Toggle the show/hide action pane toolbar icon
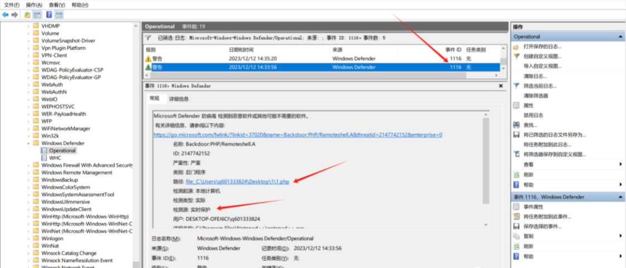This screenshot has height=268, width=626. click(x=59, y=15)
